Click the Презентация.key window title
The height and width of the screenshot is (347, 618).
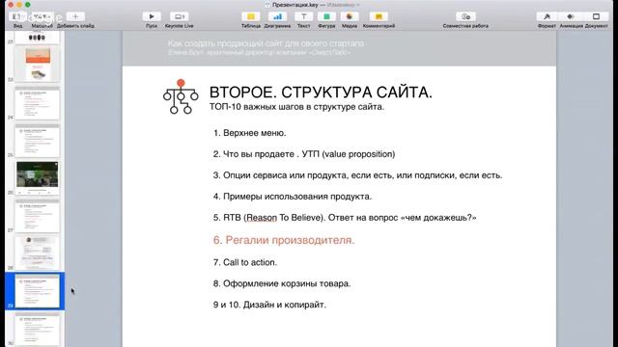pos(295,5)
